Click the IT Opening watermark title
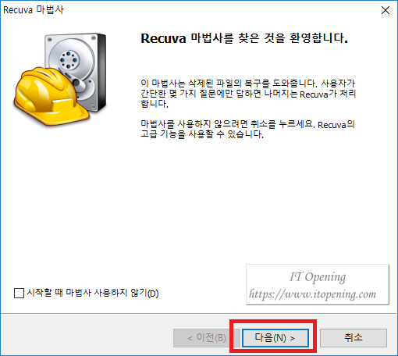 click(x=318, y=276)
